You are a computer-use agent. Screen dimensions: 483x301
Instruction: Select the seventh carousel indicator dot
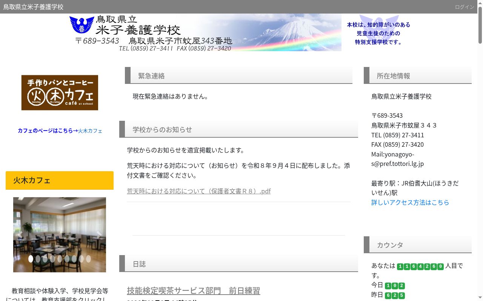click(x=74, y=259)
